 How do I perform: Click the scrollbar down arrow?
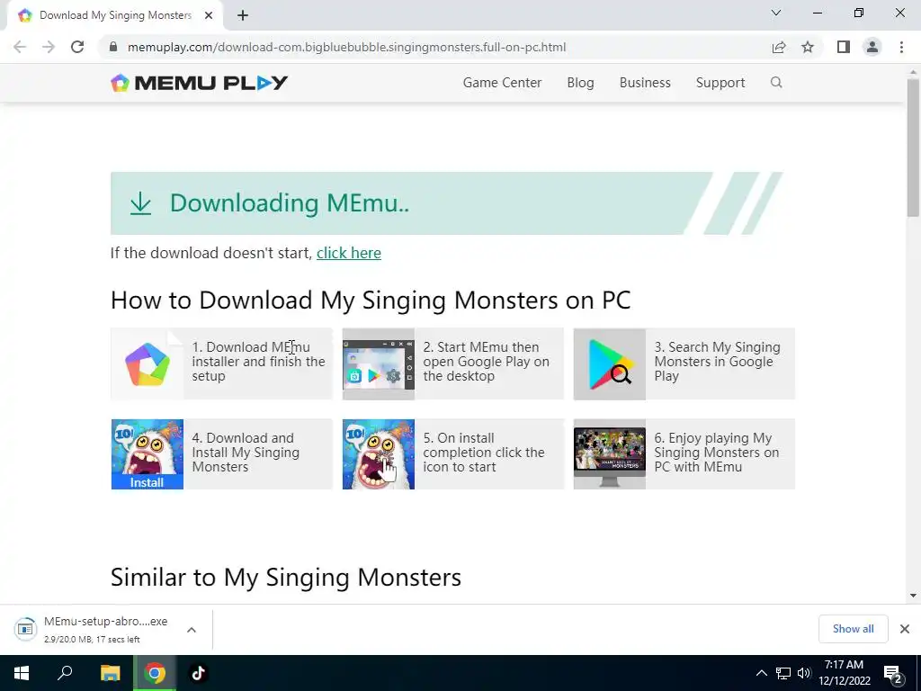[x=913, y=596]
